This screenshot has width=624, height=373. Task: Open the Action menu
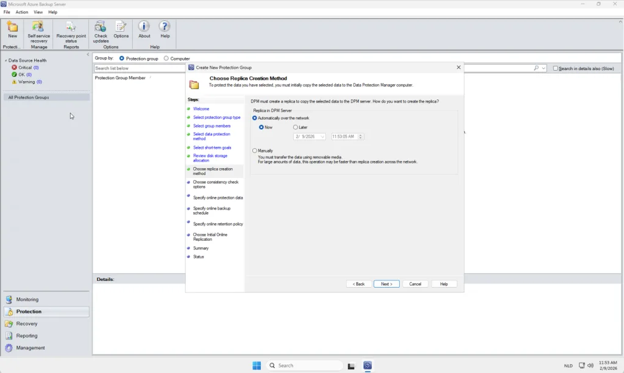pos(22,12)
